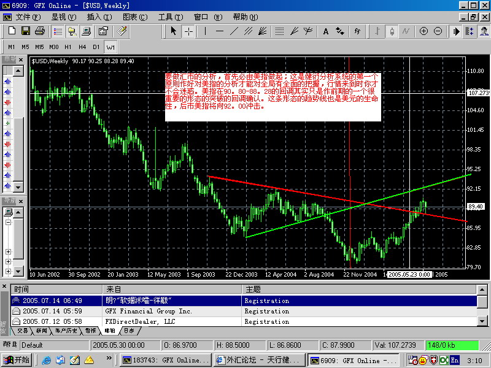Draw a vertical line tool
491x368 pixels.
click(205, 31)
